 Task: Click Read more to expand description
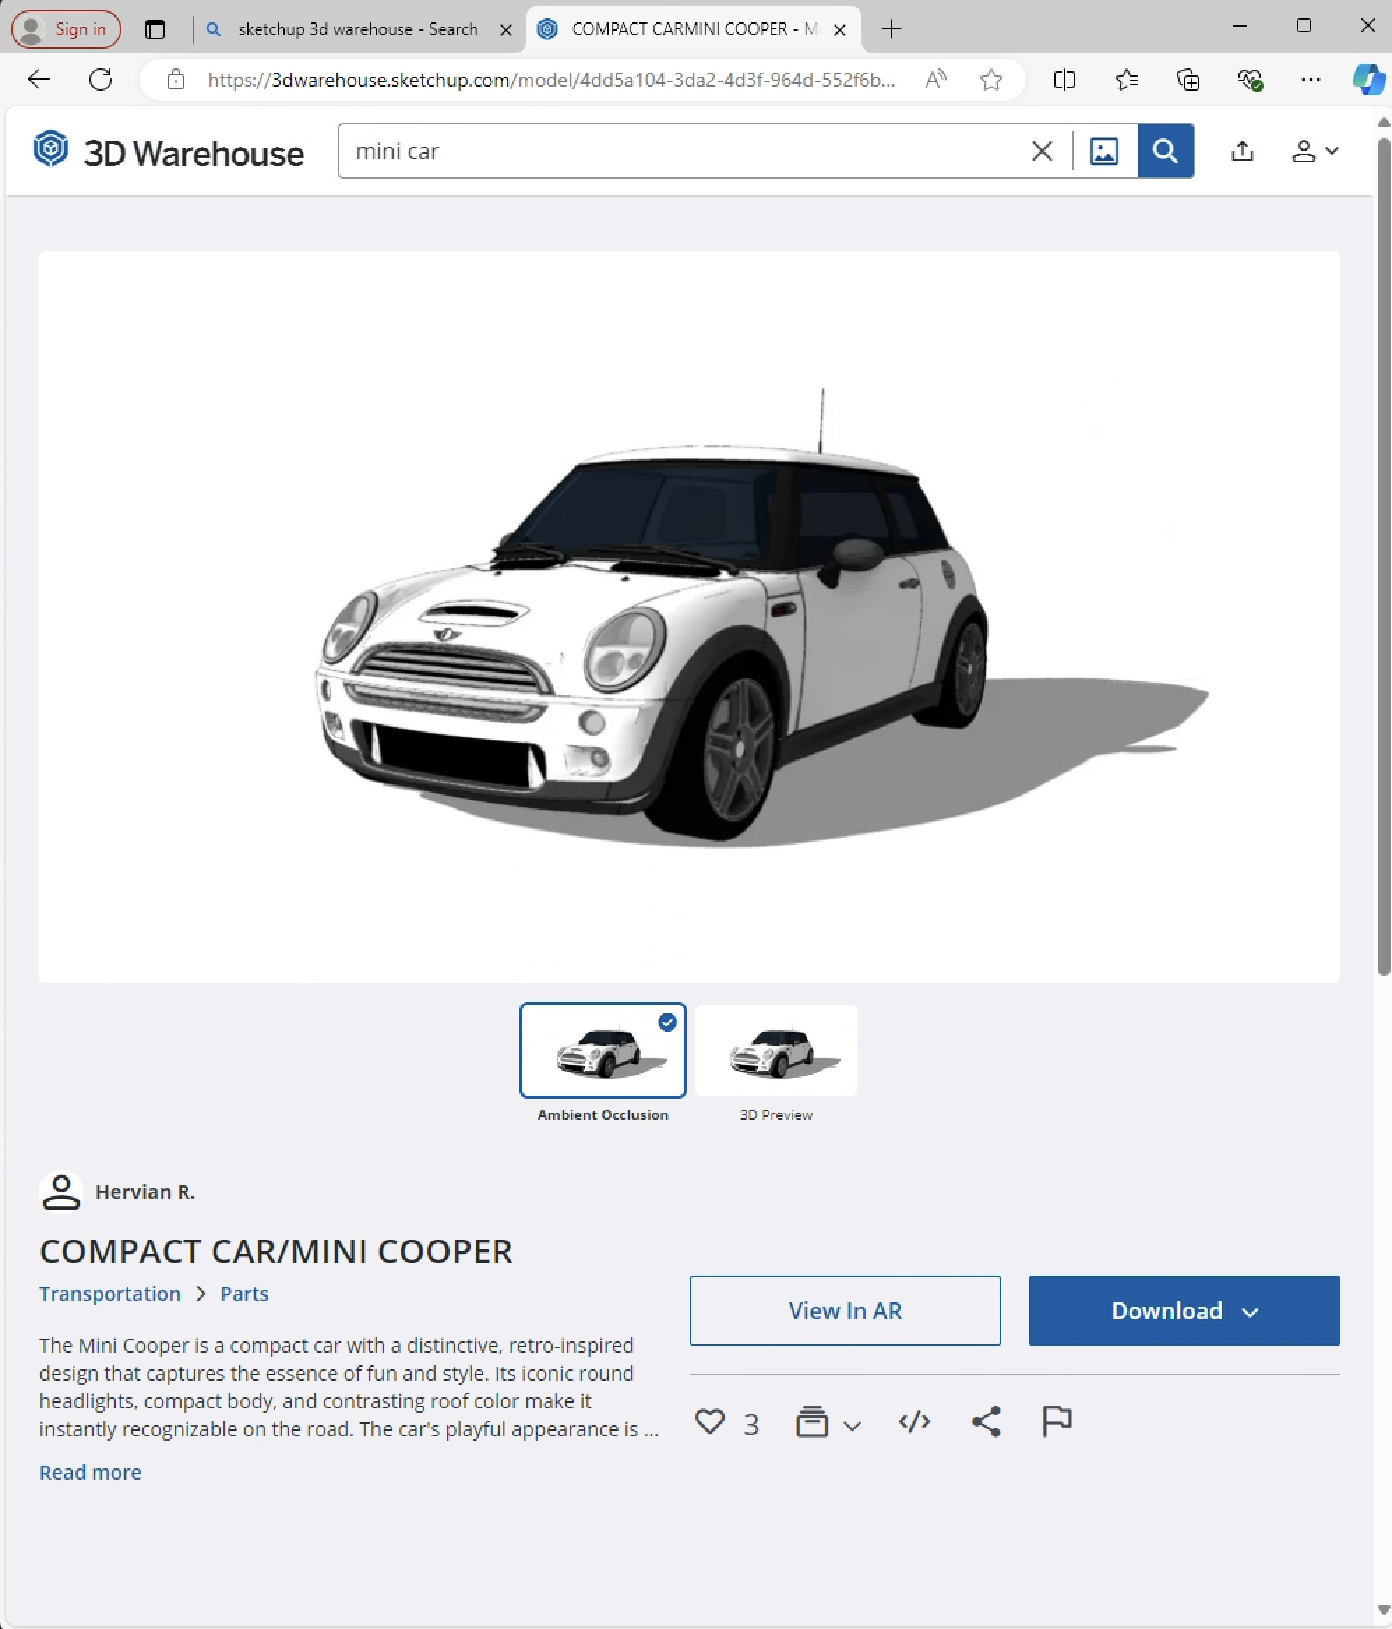pyautogui.click(x=91, y=1473)
